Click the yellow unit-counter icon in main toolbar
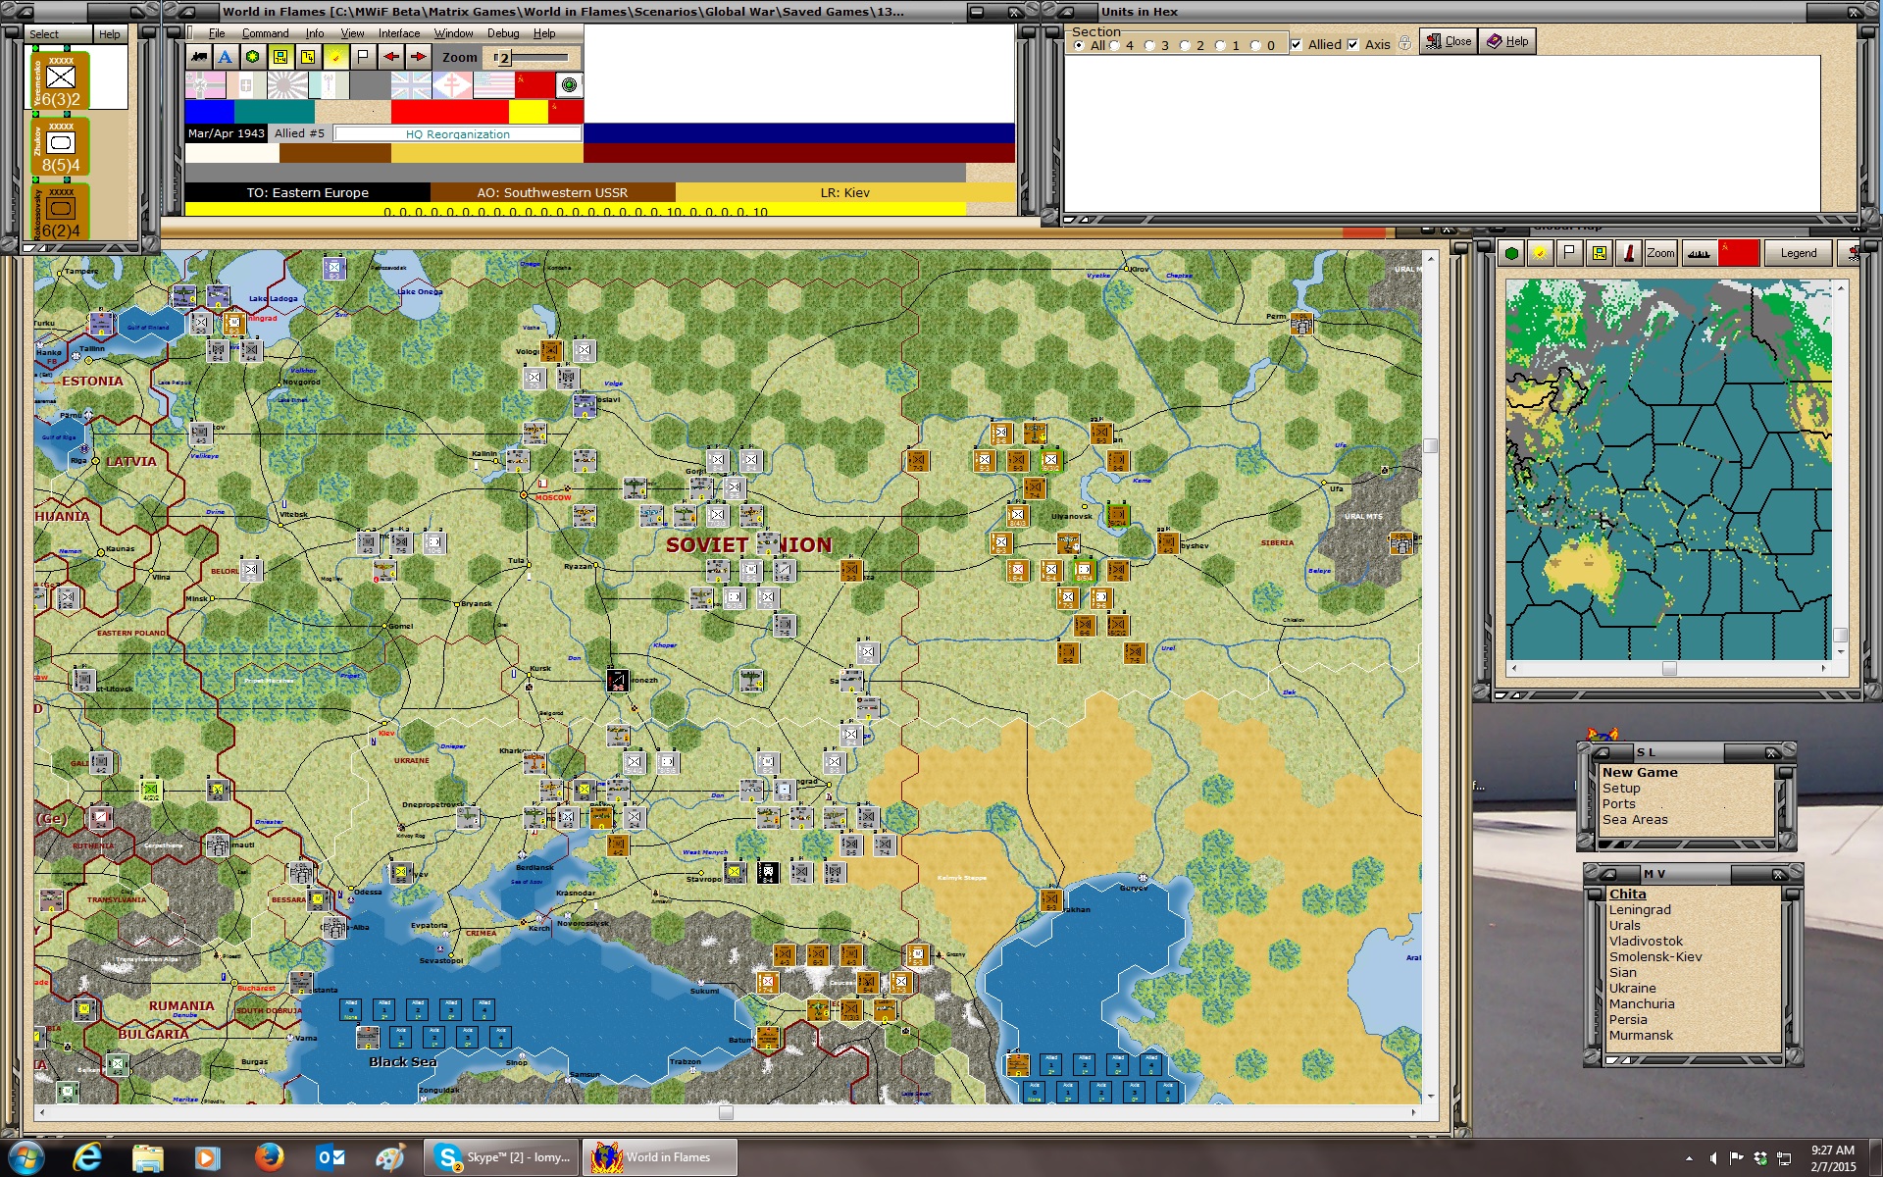Screen dimensions: 1883x1177 point(280,57)
